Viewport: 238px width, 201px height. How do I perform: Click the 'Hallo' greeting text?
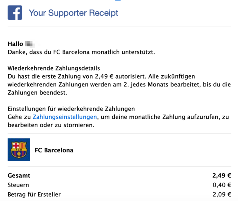(16, 44)
